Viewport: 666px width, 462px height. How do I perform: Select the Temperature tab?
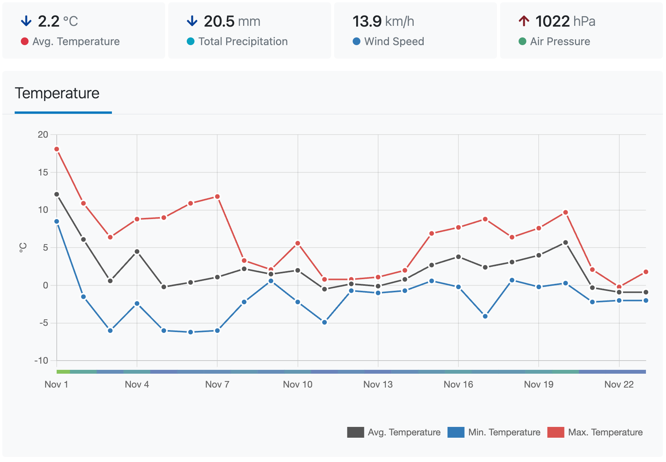pos(57,93)
